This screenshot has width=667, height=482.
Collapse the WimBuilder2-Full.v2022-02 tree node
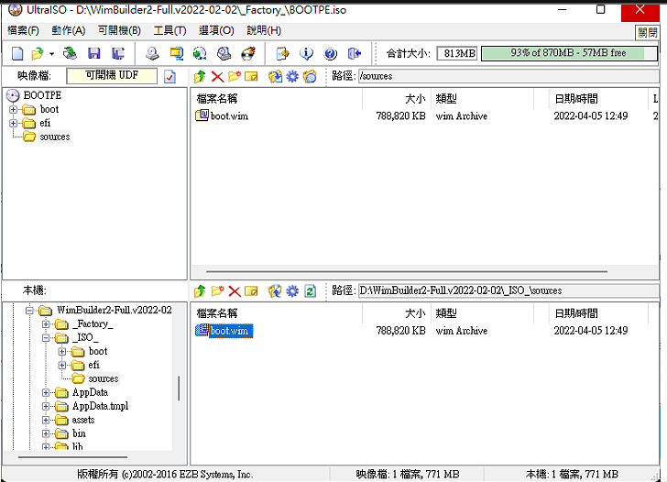tap(29, 311)
